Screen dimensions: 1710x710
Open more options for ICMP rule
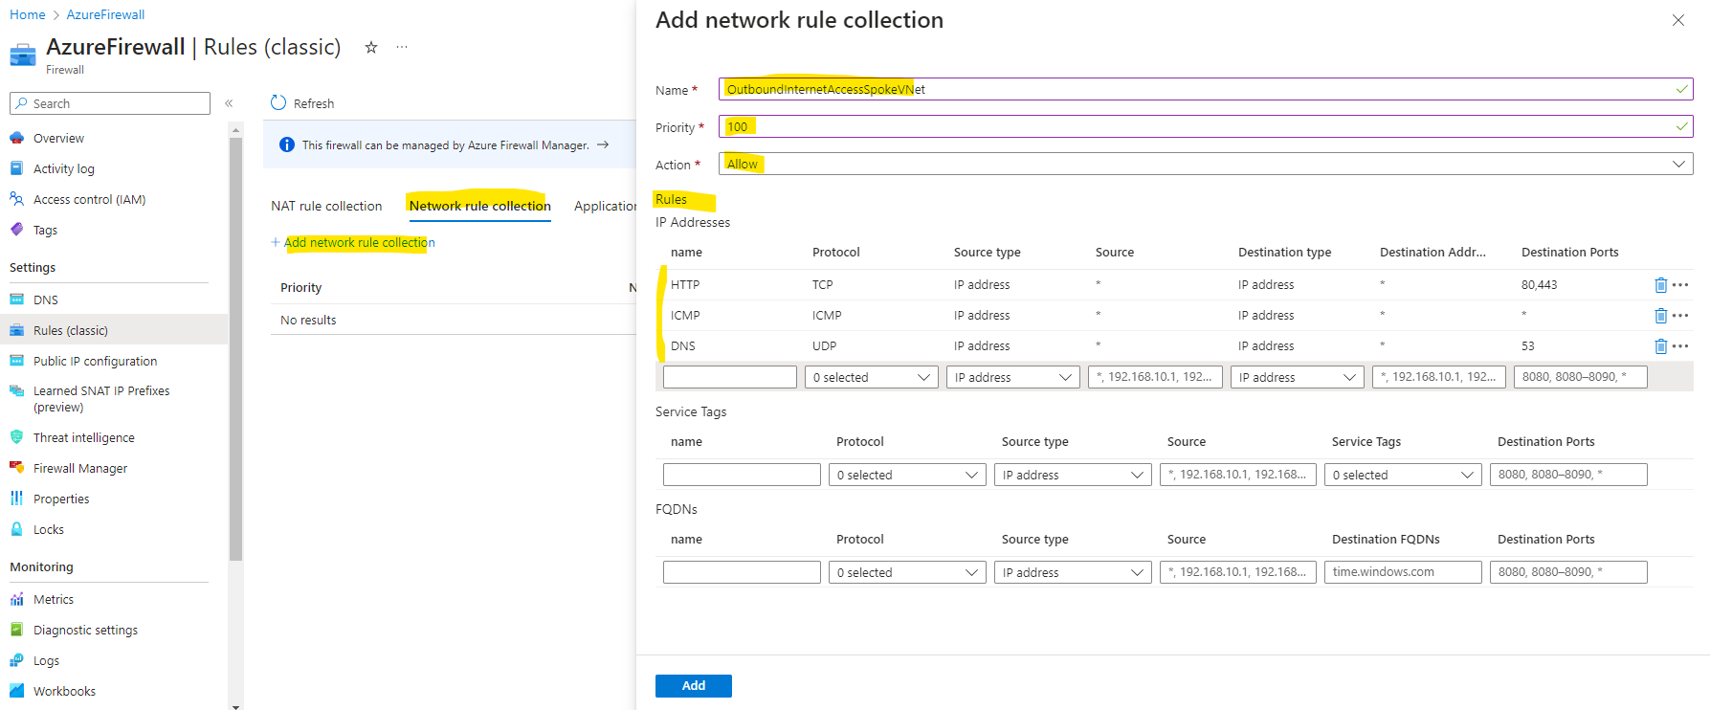[x=1680, y=316]
